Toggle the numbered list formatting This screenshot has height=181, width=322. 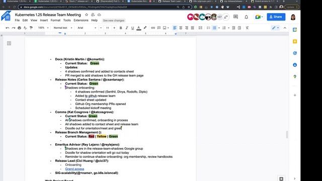point(224,28)
